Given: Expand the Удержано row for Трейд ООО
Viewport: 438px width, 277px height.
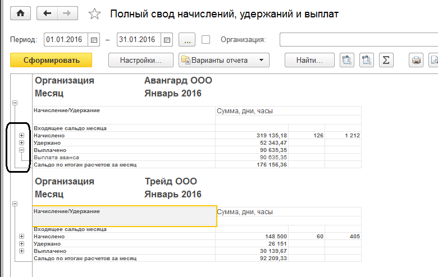Looking at the screenshot, I should [22, 243].
